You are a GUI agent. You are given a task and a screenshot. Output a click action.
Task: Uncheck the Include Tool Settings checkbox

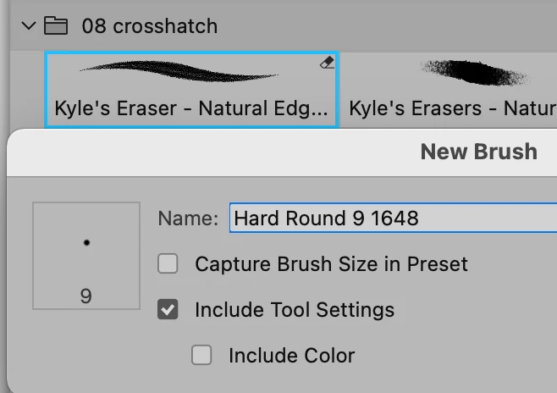click(168, 310)
